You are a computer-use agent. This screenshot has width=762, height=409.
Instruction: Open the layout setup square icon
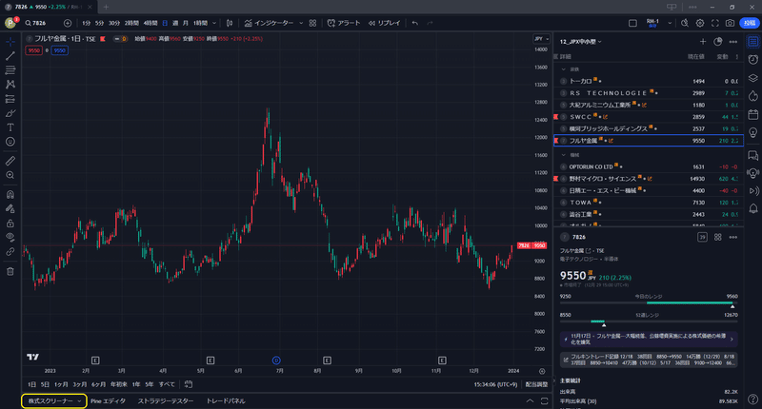click(632, 23)
